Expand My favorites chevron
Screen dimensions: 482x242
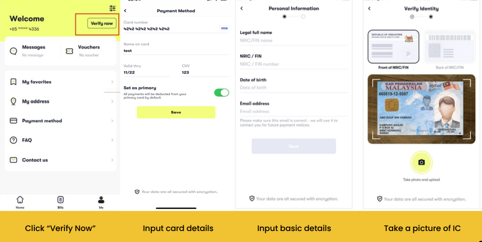pyautogui.click(x=112, y=82)
